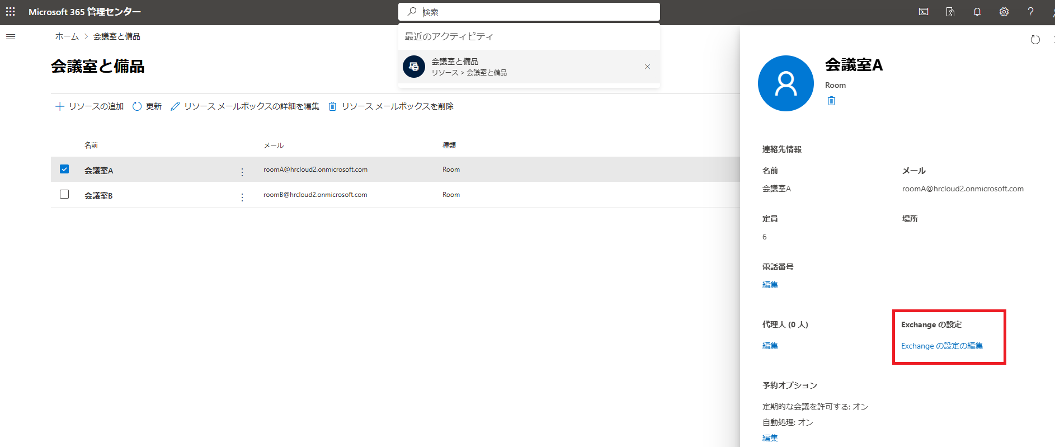Click the refresh icon in details panel
Screen dimensions: 1055x447
(x=1035, y=40)
